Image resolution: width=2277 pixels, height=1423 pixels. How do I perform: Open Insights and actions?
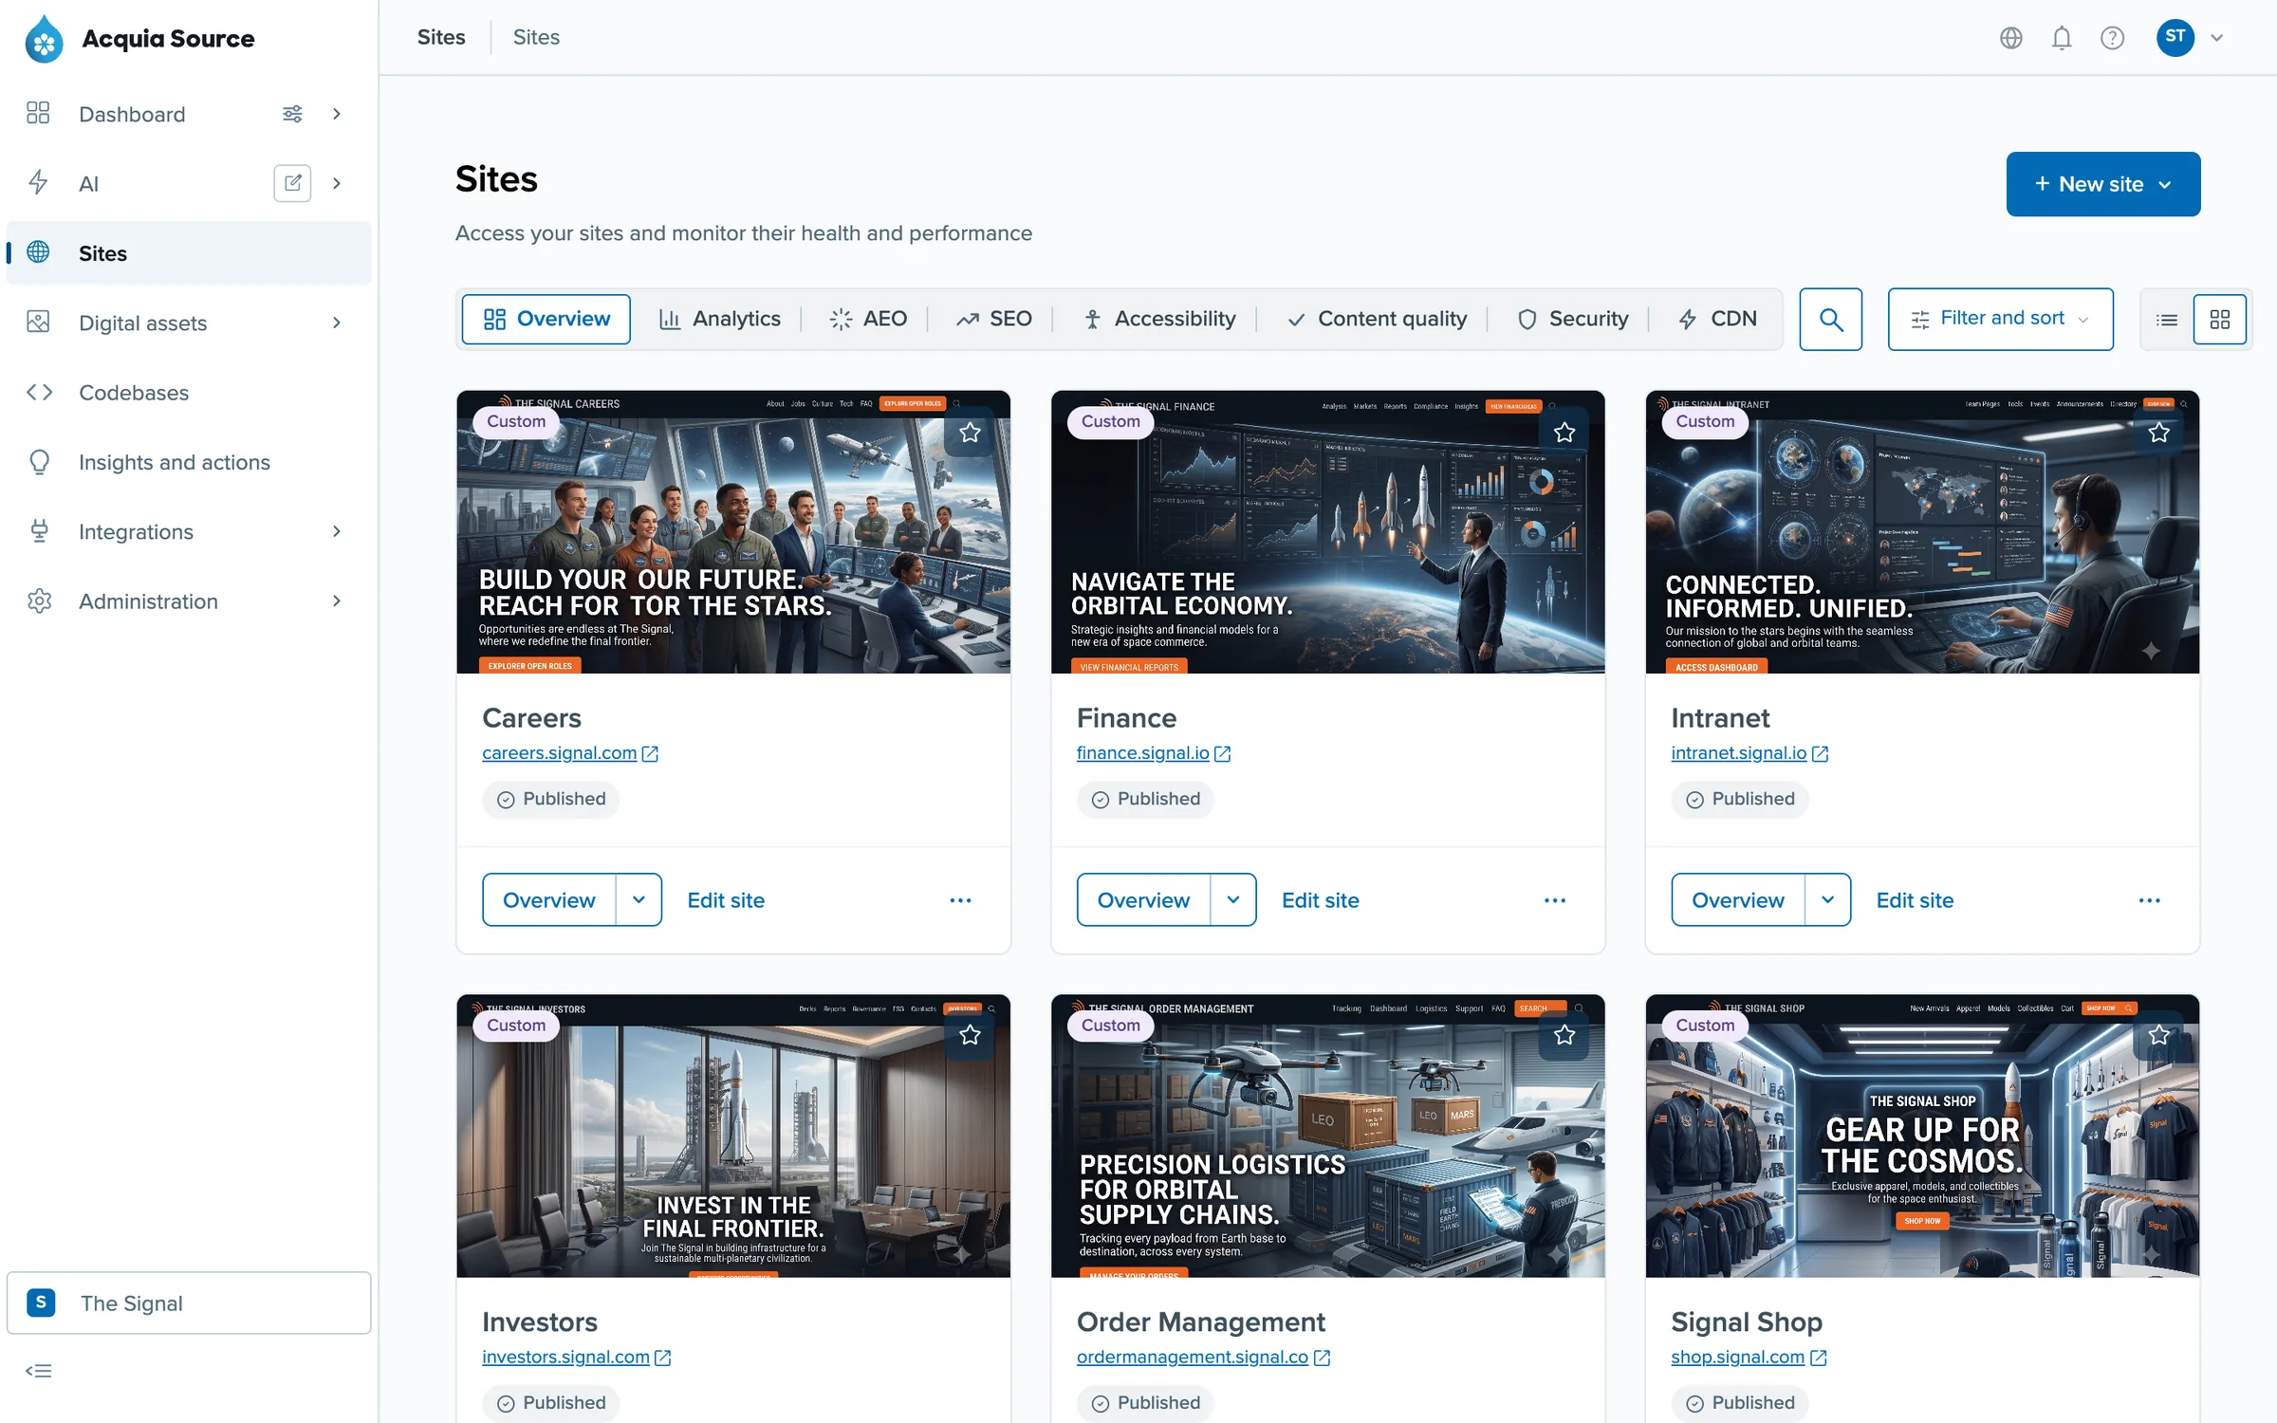point(175,462)
